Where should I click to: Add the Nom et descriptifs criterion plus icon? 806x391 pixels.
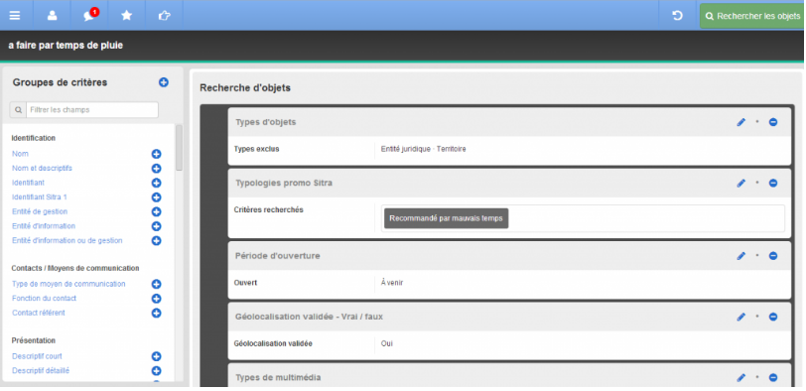tap(156, 168)
